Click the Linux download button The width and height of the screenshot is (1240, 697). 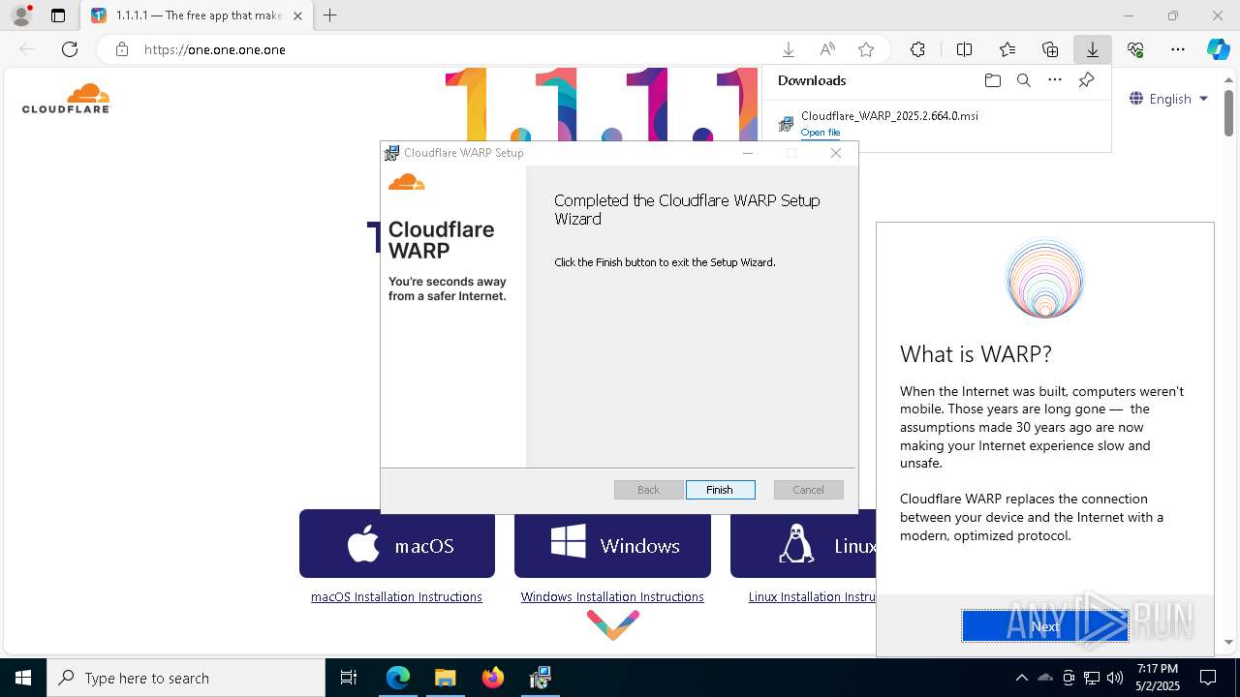(x=803, y=545)
